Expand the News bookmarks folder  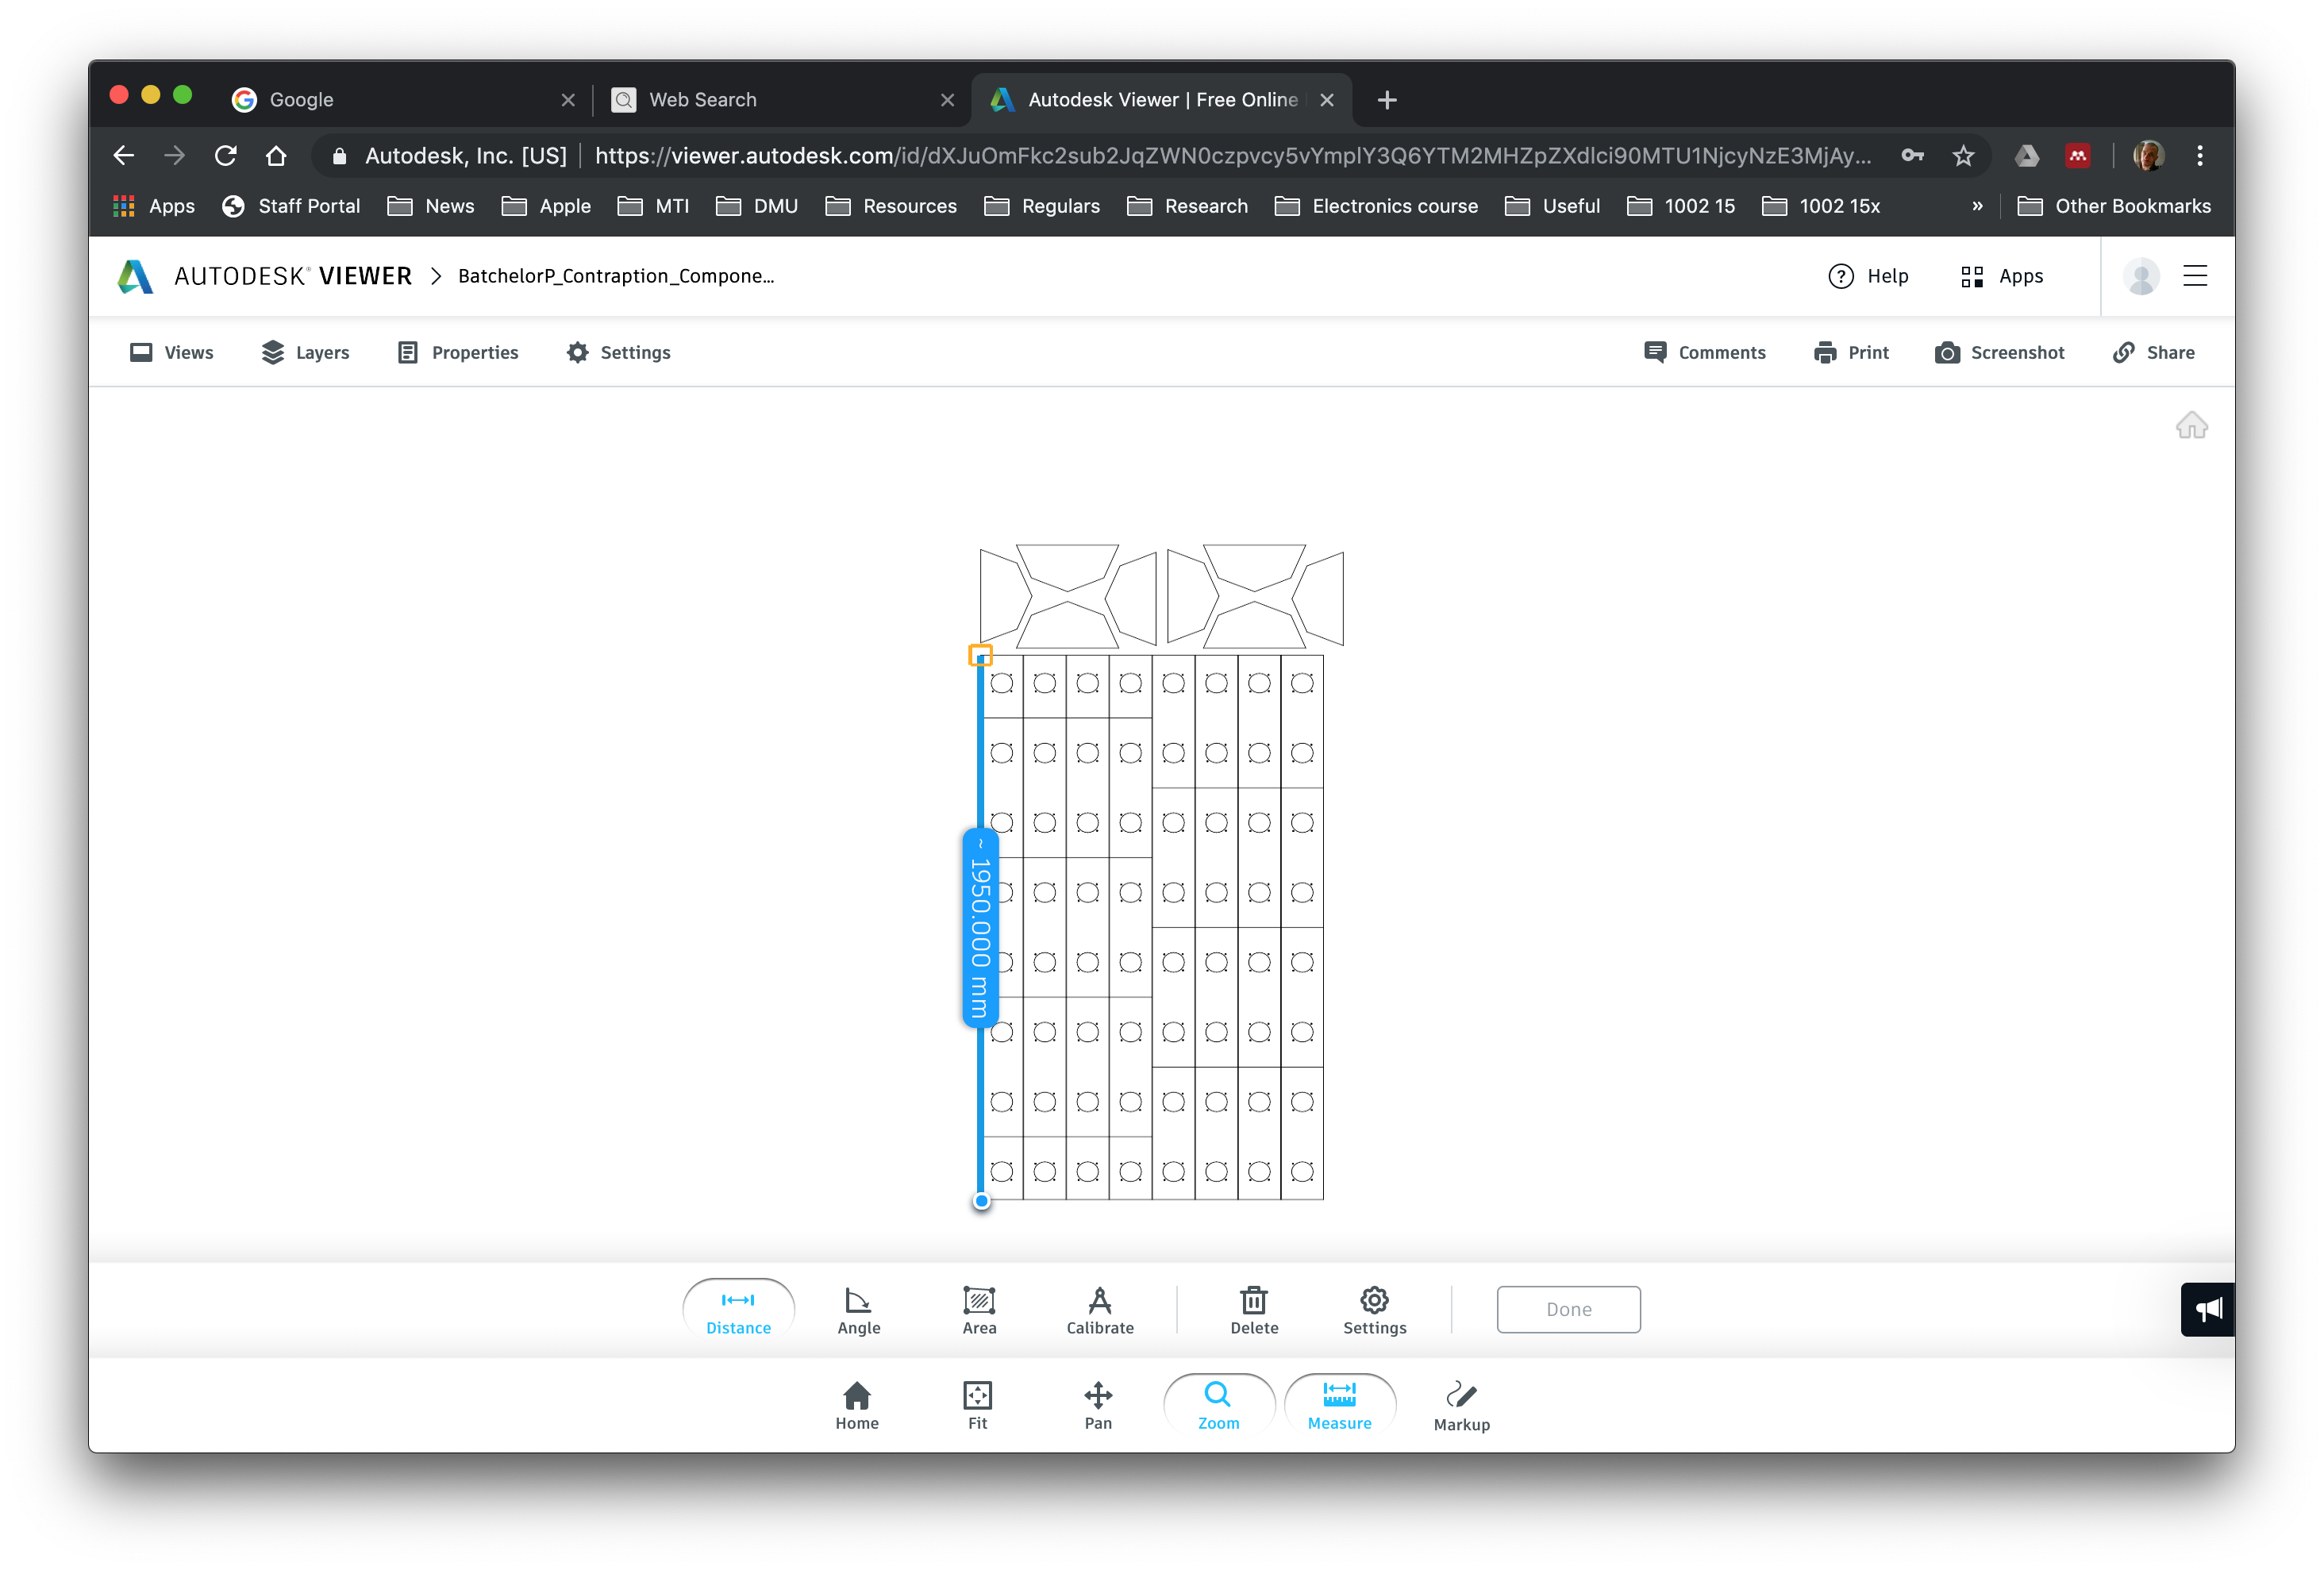coord(431,206)
